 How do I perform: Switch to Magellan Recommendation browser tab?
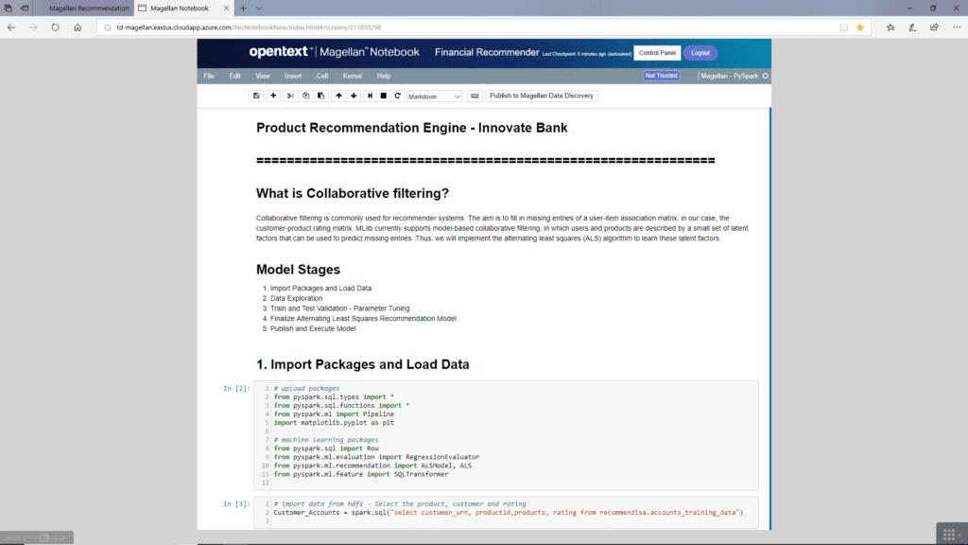click(89, 8)
